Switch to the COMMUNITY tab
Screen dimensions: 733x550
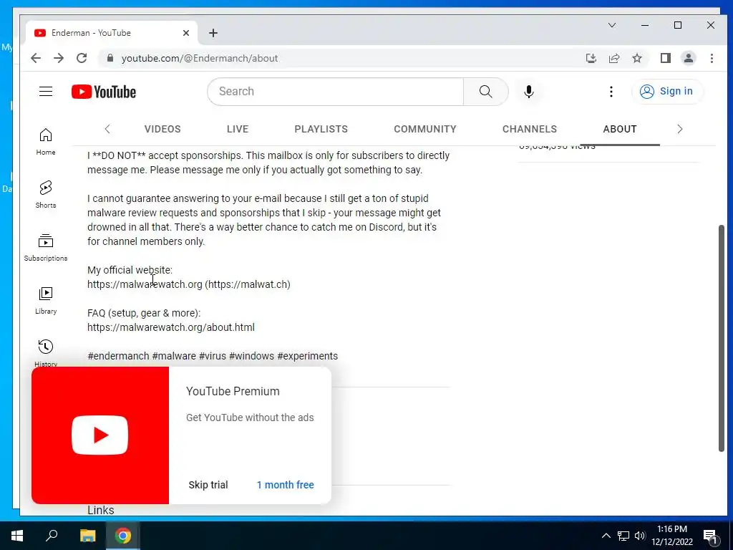pos(425,129)
